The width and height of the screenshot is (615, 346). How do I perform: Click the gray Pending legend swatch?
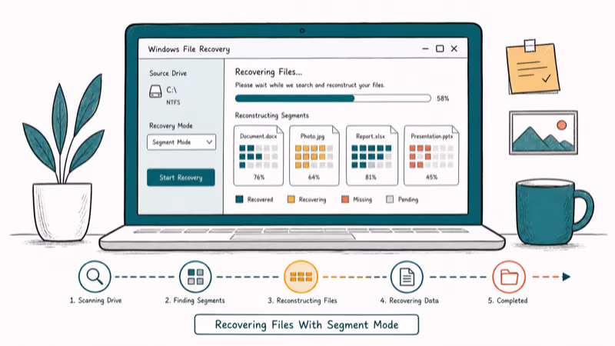390,199
